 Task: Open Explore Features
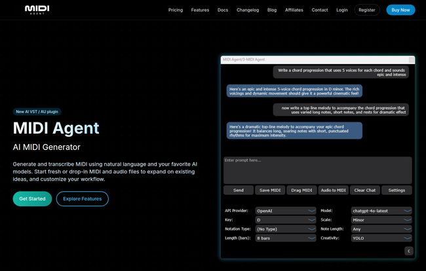pyautogui.click(x=82, y=199)
